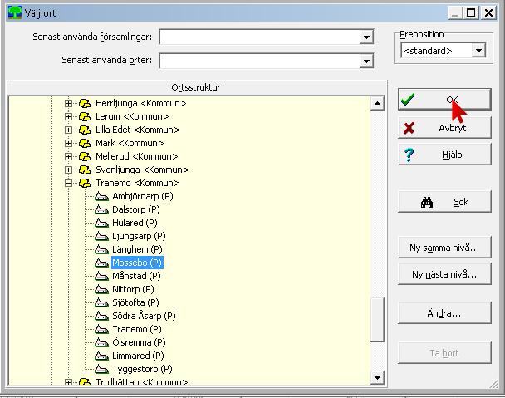Image resolution: width=505 pixels, height=398 pixels.
Task: Click the parish icon beside Sjötofta
Action: pyautogui.click(x=102, y=302)
